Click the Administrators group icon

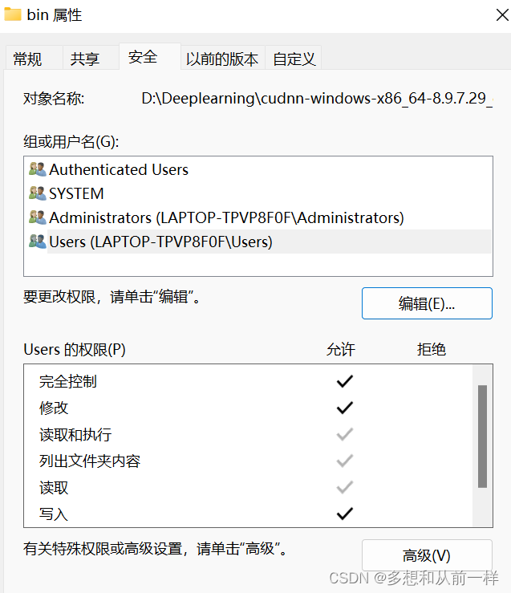click(37, 217)
